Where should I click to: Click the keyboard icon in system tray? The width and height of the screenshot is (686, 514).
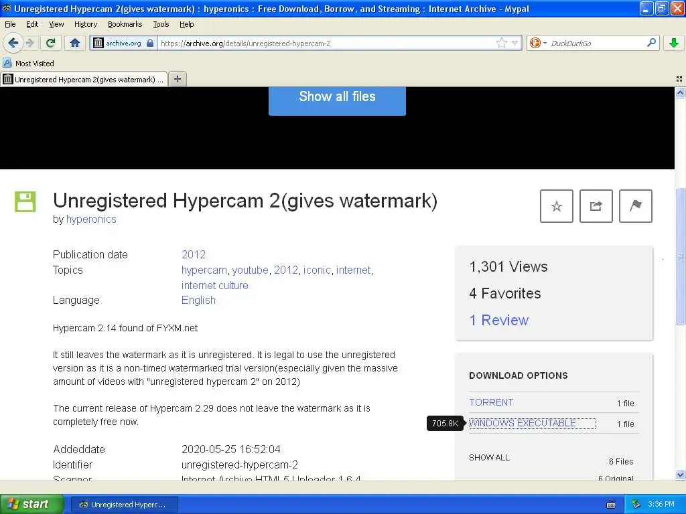[x=611, y=505]
